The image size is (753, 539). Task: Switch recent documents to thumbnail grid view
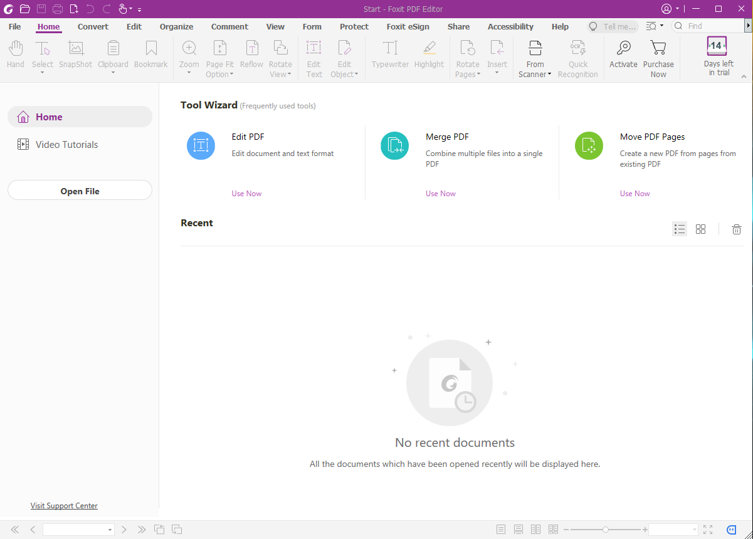[x=700, y=229]
